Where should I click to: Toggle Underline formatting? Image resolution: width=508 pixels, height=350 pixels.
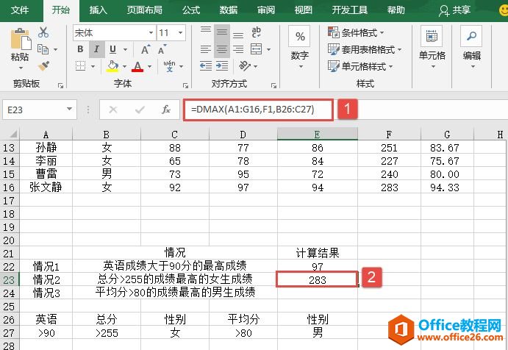click(112, 49)
